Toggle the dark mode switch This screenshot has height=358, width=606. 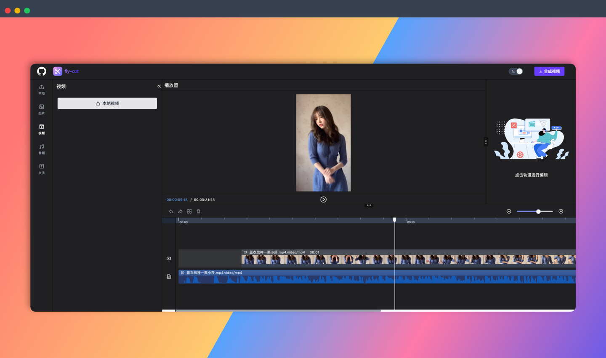point(516,72)
